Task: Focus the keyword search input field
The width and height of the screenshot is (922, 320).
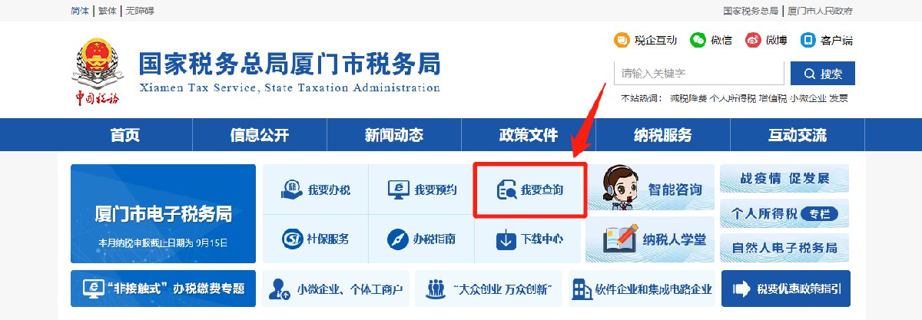Action: [699, 74]
